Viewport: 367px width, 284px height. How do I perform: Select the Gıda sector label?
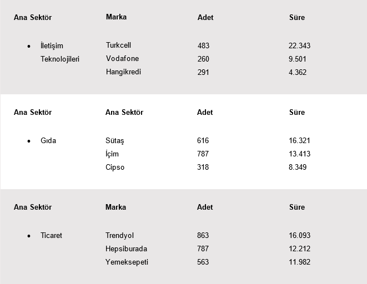click(48, 141)
